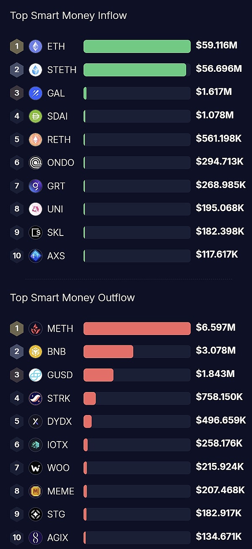The image size is (252, 549).
Task: Click the UNI unicorn icon
Action: [36, 209]
